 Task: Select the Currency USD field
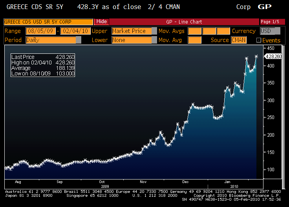[x=270, y=31]
